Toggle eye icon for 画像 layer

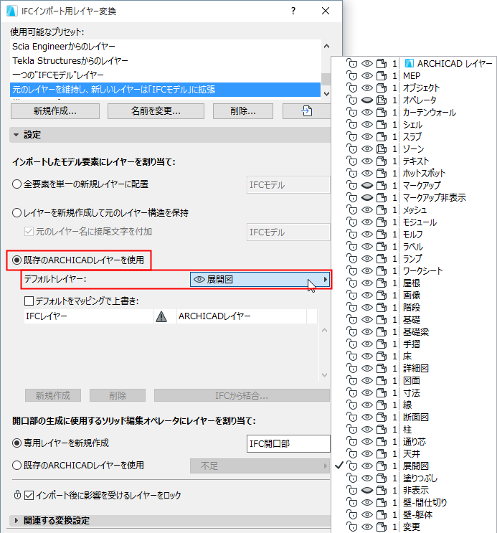point(366,296)
